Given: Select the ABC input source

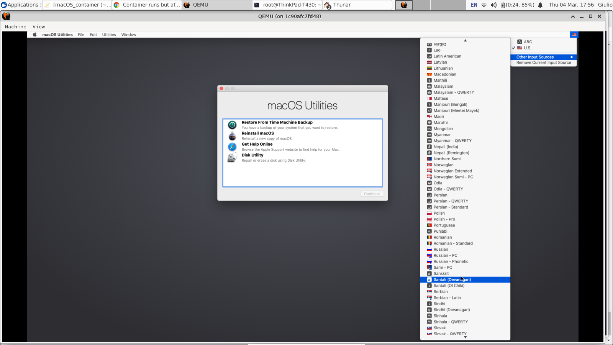Looking at the screenshot, I should [544, 42].
